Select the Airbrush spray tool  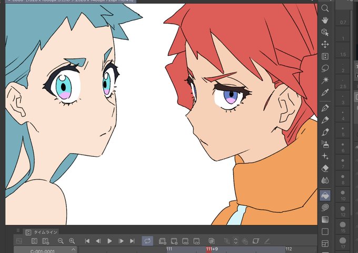click(325, 144)
